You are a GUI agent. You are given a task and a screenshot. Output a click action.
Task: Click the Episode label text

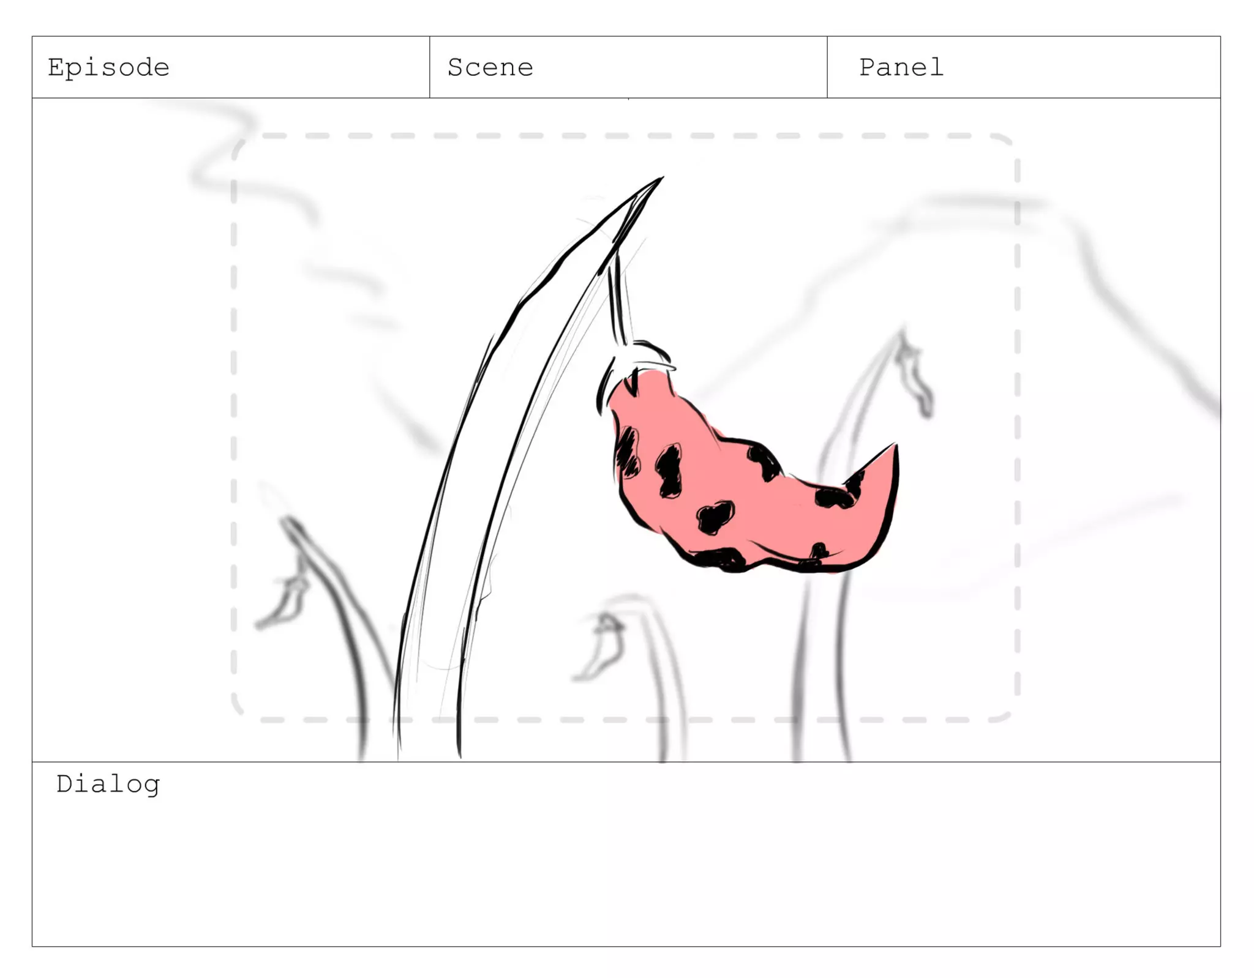click(108, 67)
